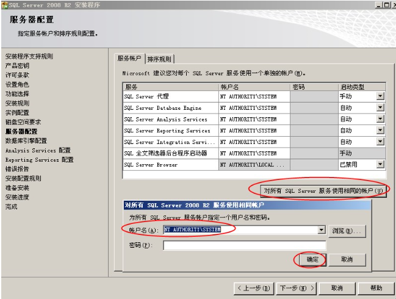
Task: Select 完成 step in sidebar
Action: point(12,207)
